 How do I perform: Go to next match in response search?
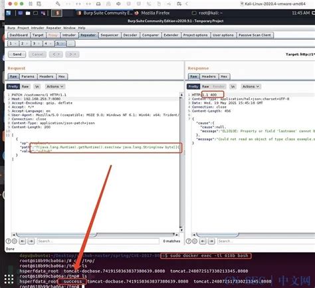pyautogui.click(x=211, y=241)
